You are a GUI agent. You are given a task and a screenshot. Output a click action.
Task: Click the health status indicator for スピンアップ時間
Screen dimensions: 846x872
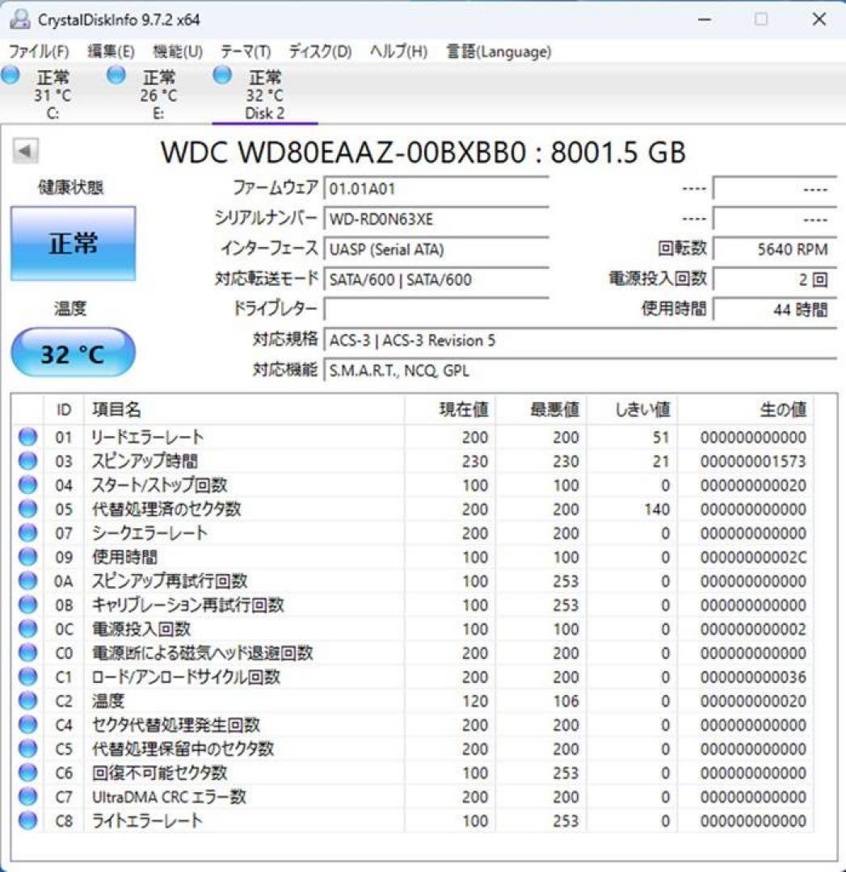(x=27, y=461)
